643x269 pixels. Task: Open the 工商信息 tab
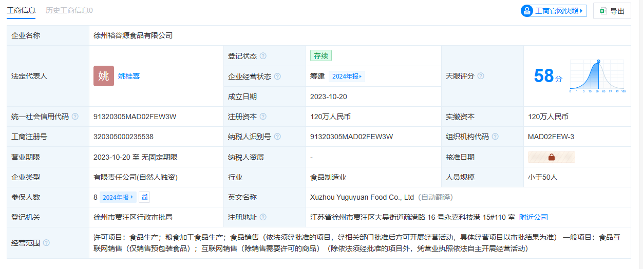21,10
